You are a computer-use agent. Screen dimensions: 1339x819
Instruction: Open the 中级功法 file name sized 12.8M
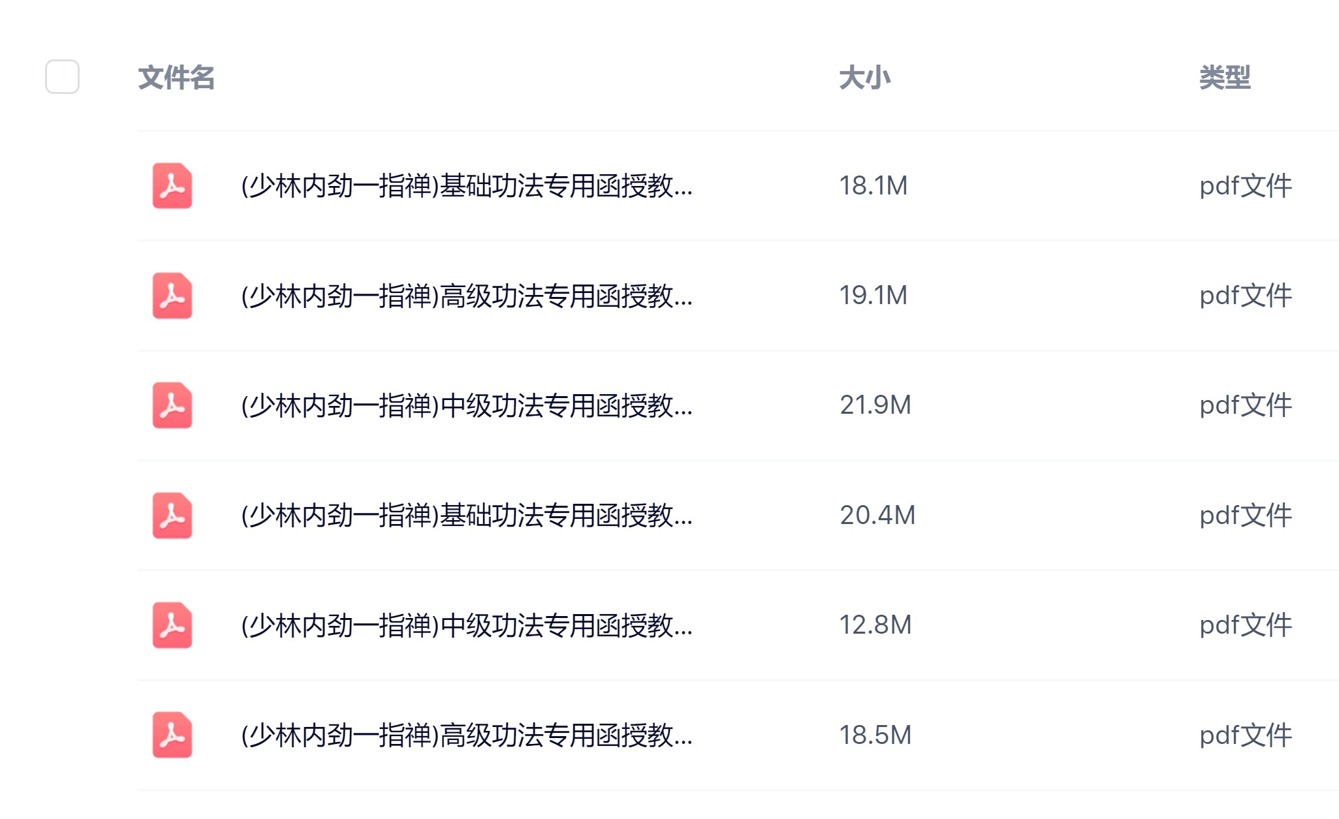[466, 625]
